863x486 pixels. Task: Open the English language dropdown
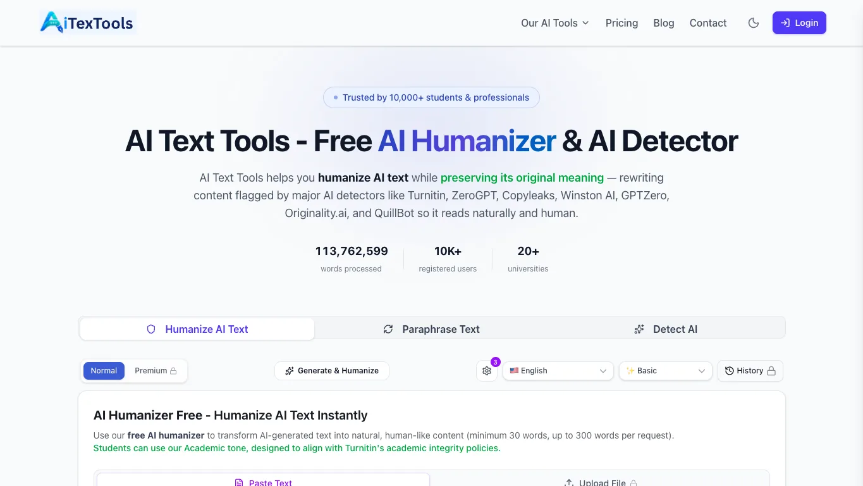[x=558, y=371]
